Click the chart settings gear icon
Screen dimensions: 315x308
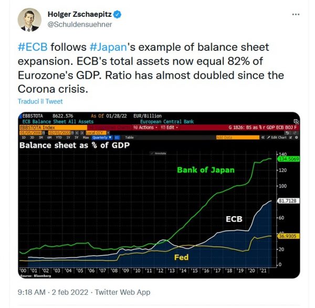[x=296, y=137]
